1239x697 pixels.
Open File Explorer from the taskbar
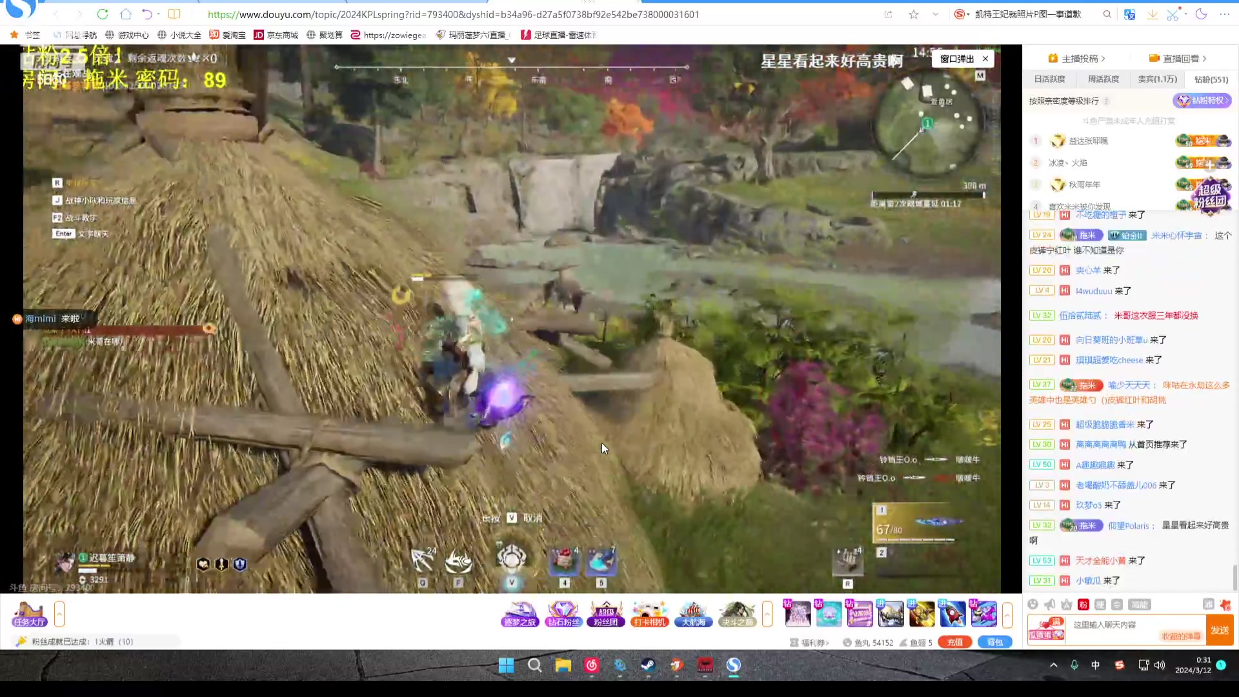[563, 665]
